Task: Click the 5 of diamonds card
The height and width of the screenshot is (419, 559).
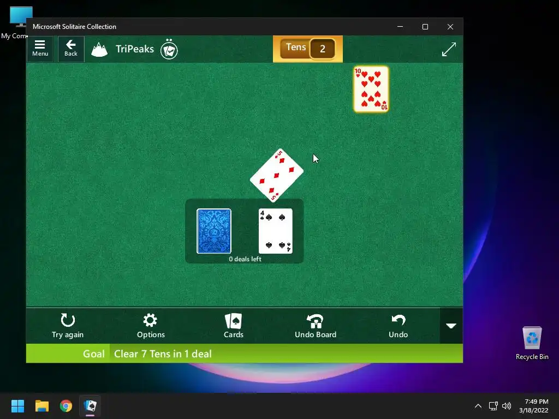Action: click(277, 175)
